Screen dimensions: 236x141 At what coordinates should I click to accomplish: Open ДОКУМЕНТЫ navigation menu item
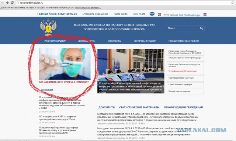(x=114, y=41)
